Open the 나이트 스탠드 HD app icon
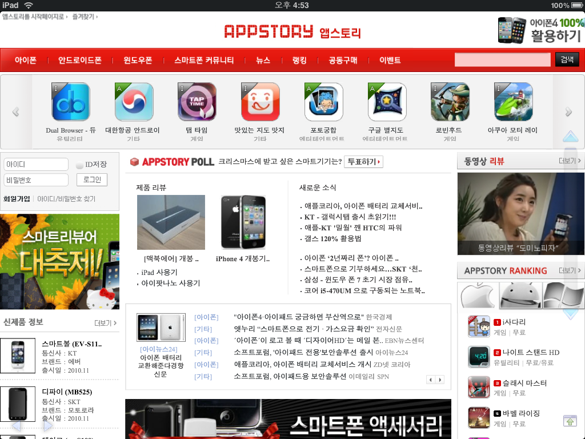 [x=479, y=357]
